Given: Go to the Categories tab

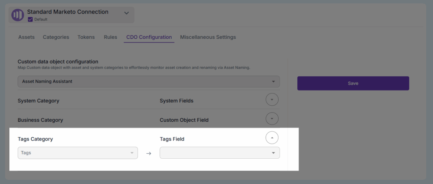Looking at the screenshot, I should point(56,37).
